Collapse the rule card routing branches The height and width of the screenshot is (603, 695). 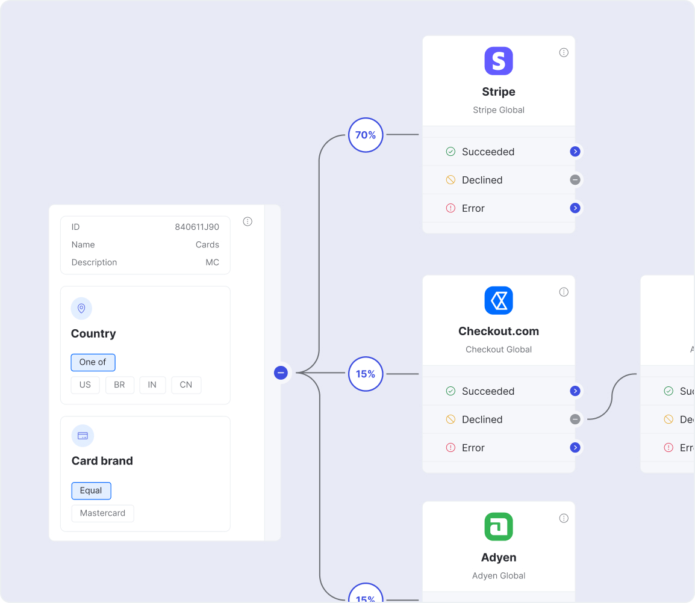281,373
